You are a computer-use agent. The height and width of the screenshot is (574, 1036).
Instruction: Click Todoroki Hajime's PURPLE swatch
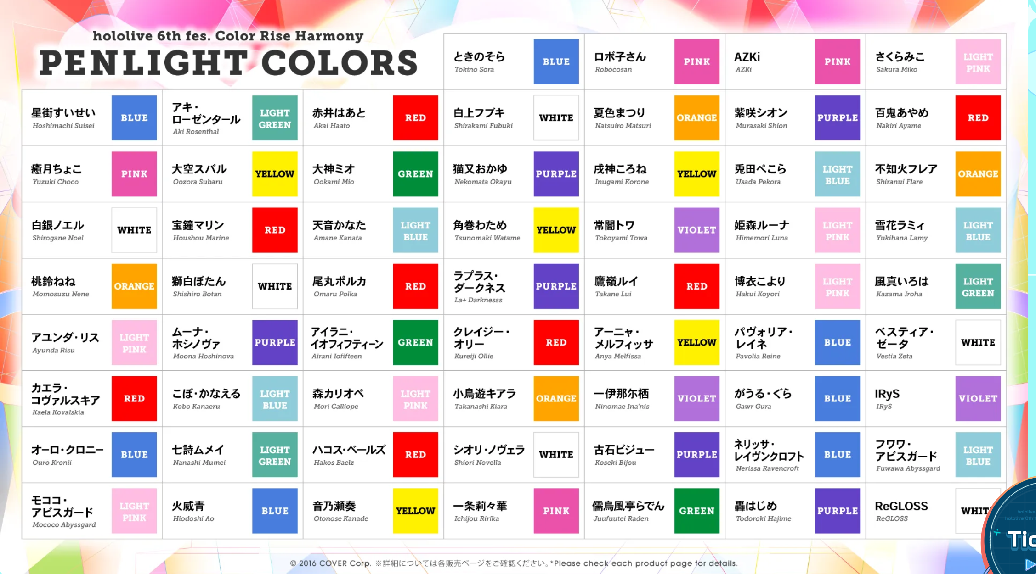[837, 511]
